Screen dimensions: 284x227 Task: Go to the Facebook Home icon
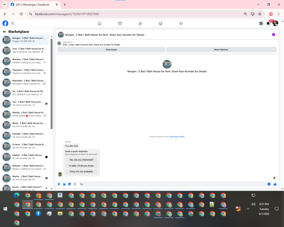99,23
